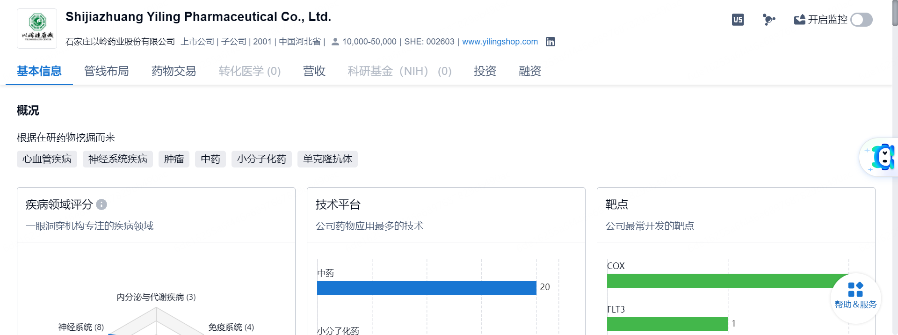Click the 上市公司 label
Screen dimensions: 898x335
tap(197, 42)
